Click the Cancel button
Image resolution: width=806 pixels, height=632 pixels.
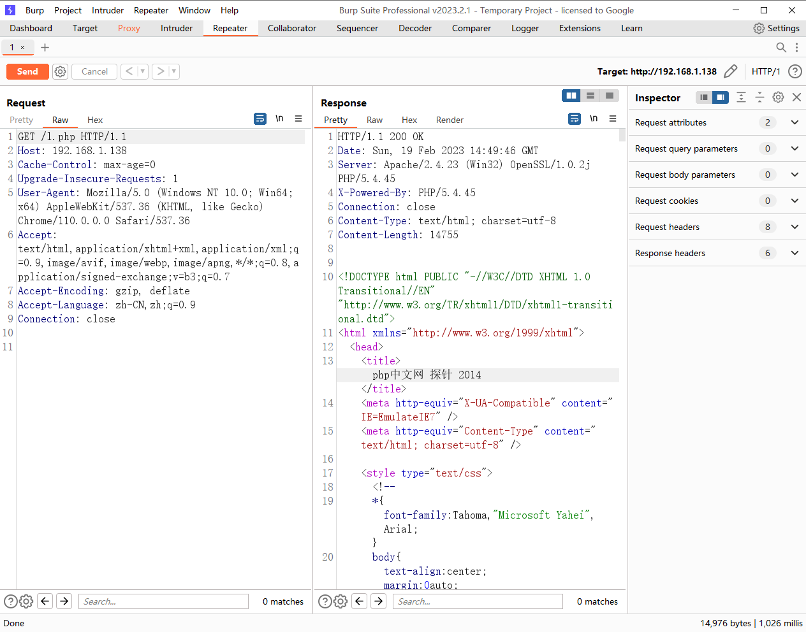pyautogui.click(x=94, y=71)
